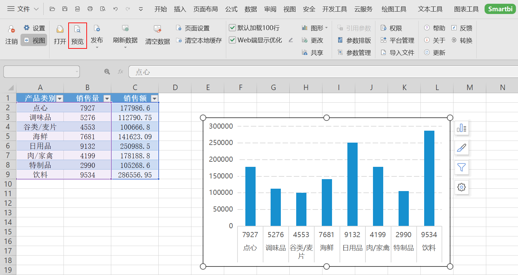Click the print preview icon in quick access bar
Image resolution: width=518 pixels, height=275 pixels.
(x=103, y=9)
